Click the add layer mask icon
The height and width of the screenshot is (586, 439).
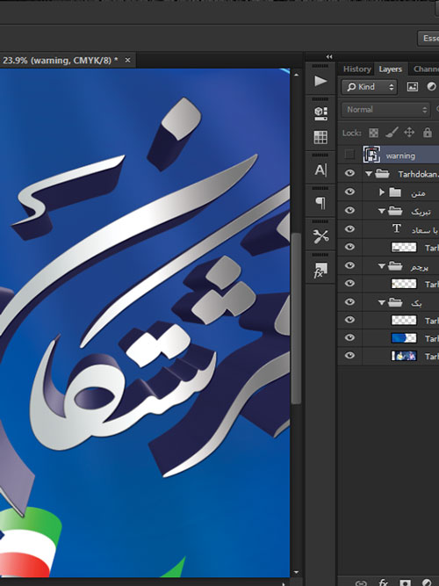click(405, 582)
